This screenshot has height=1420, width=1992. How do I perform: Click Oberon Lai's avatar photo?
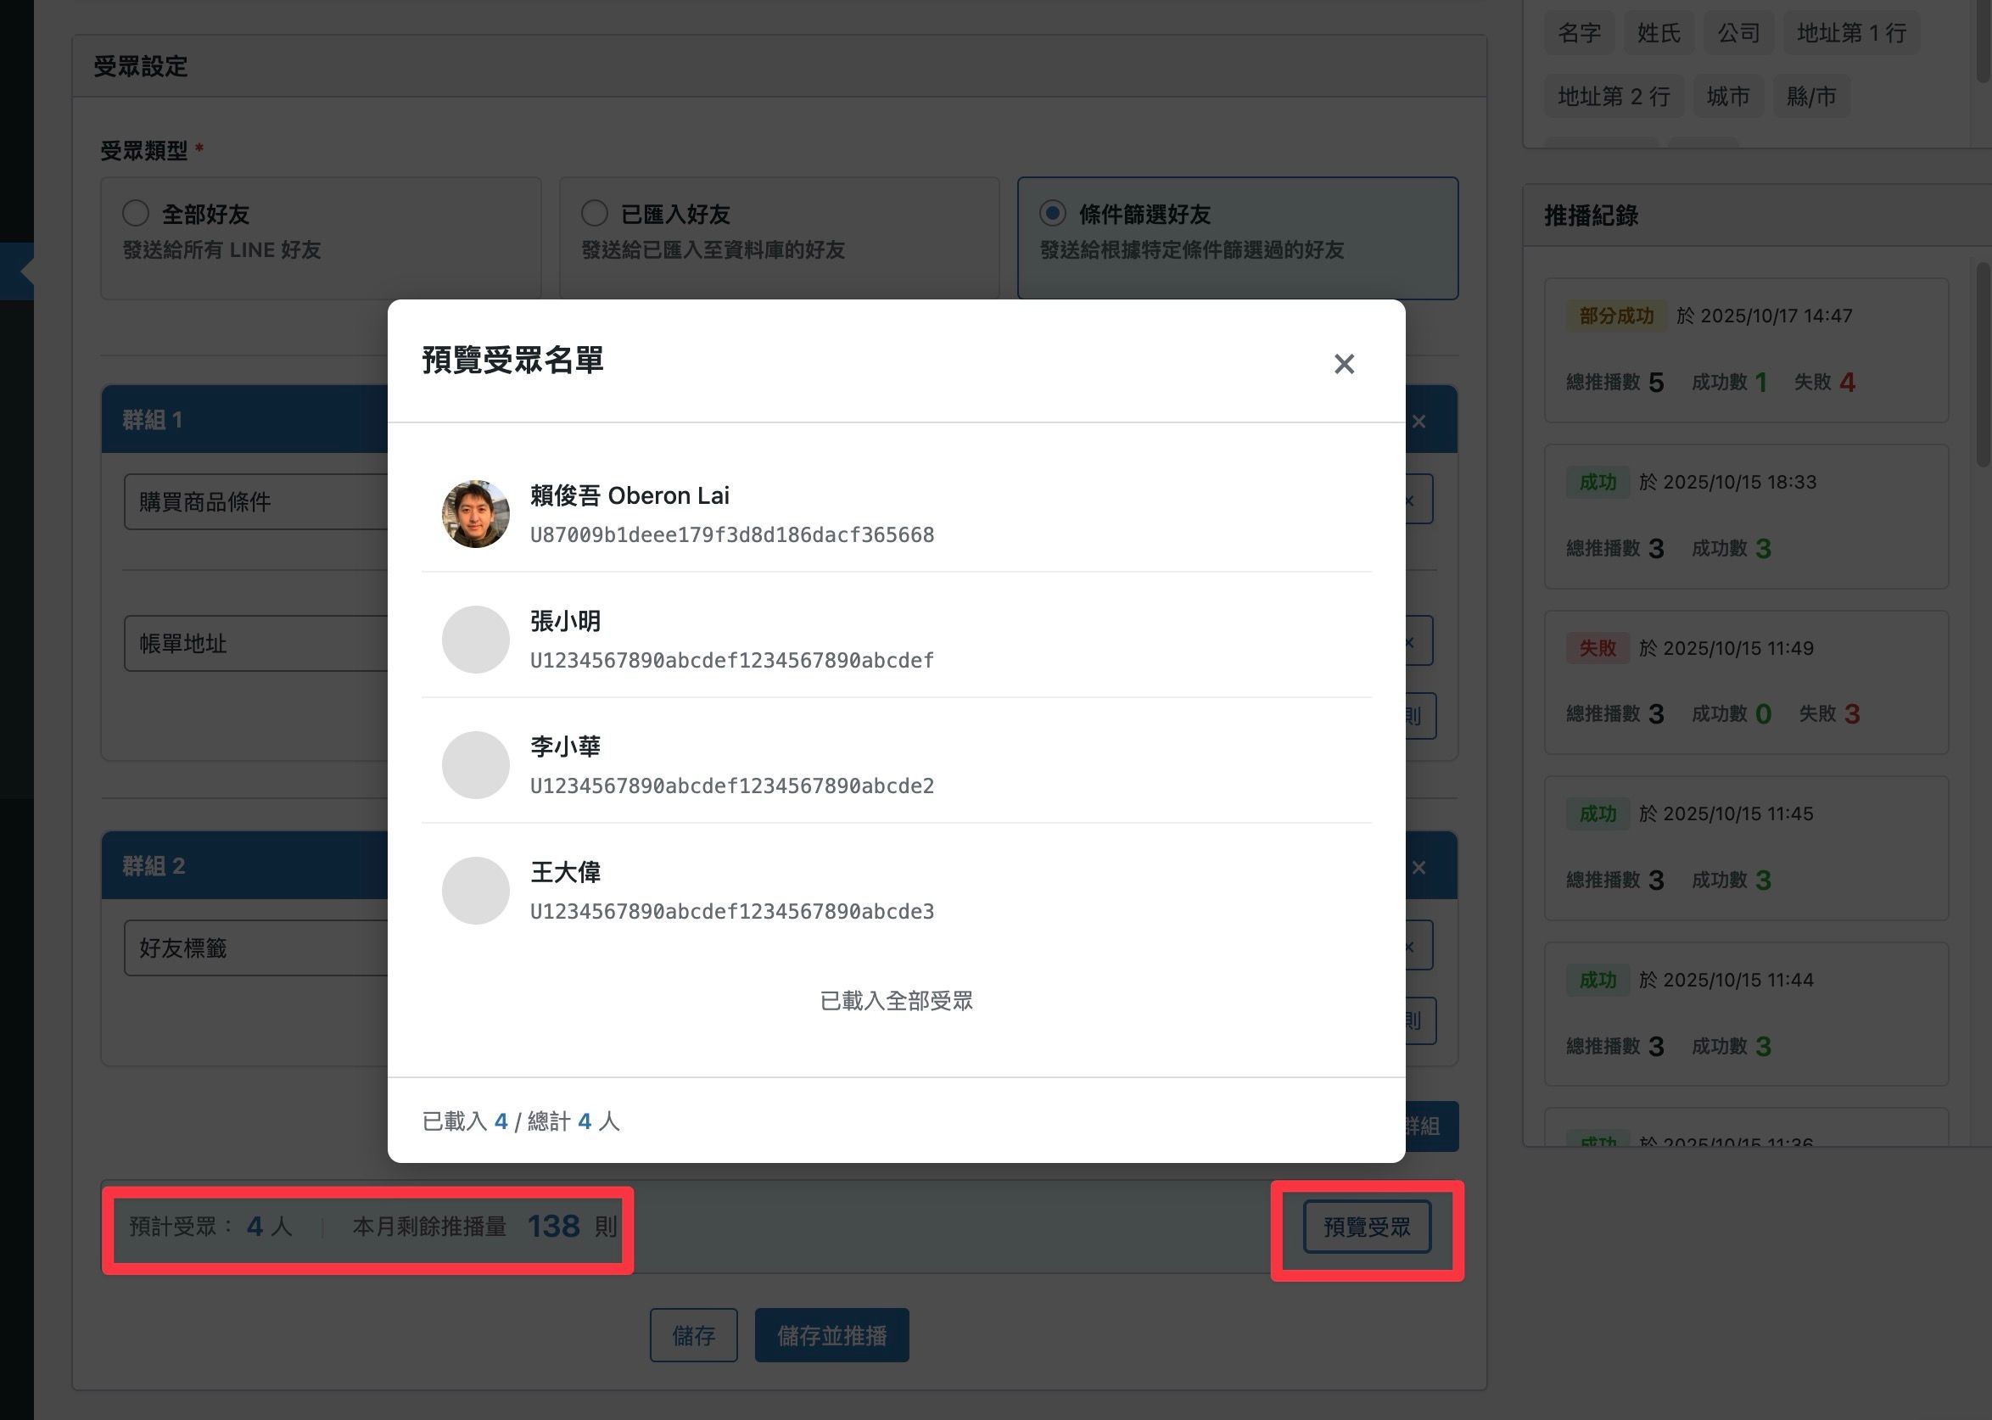coord(476,514)
